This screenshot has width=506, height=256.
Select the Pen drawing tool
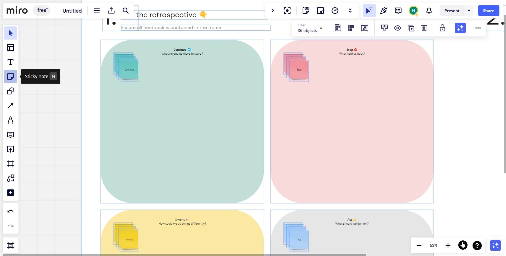[x=11, y=120]
